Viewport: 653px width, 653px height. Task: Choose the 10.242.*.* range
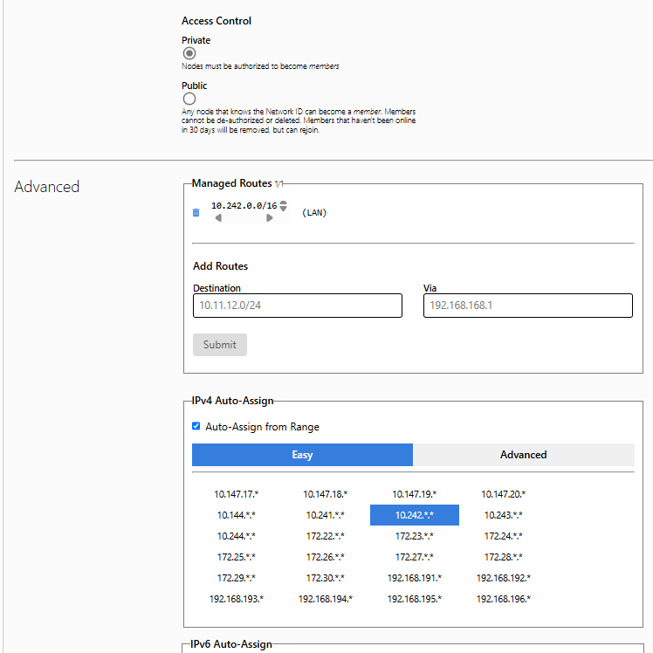click(414, 515)
